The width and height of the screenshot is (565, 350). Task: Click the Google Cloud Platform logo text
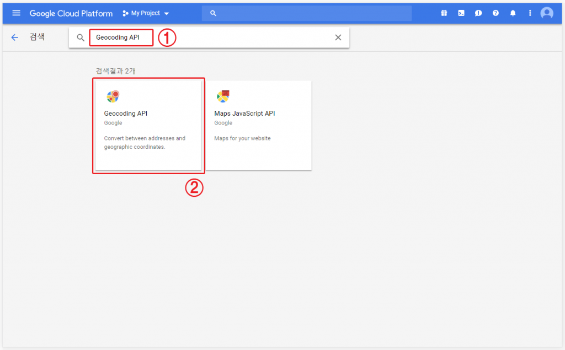tap(71, 13)
